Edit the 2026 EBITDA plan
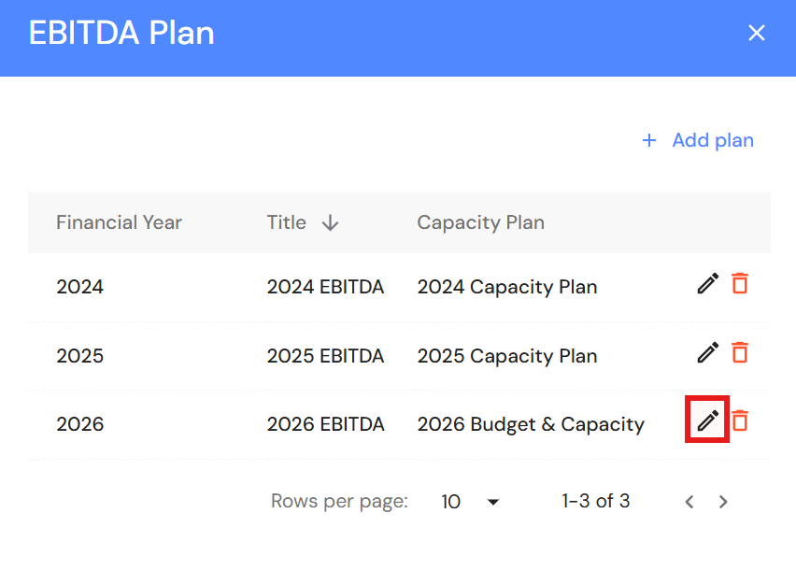This screenshot has height=570, width=796. pyautogui.click(x=707, y=420)
